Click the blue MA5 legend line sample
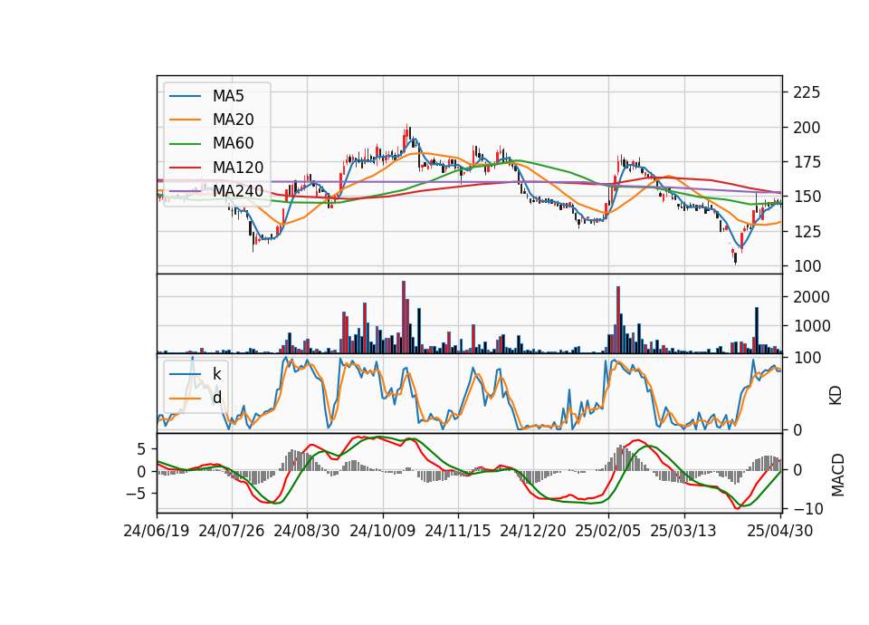The height and width of the screenshot is (625, 869). pos(185,96)
